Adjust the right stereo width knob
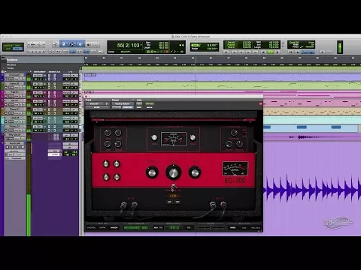Viewport: 361px width, 270px height. click(193, 137)
